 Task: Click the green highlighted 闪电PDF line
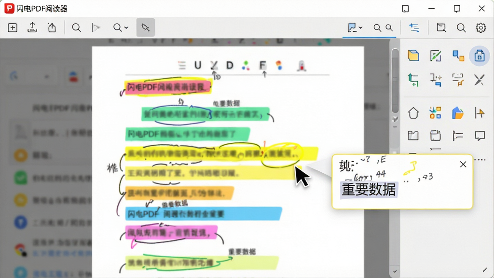pyautogui.click(x=187, y=134)
